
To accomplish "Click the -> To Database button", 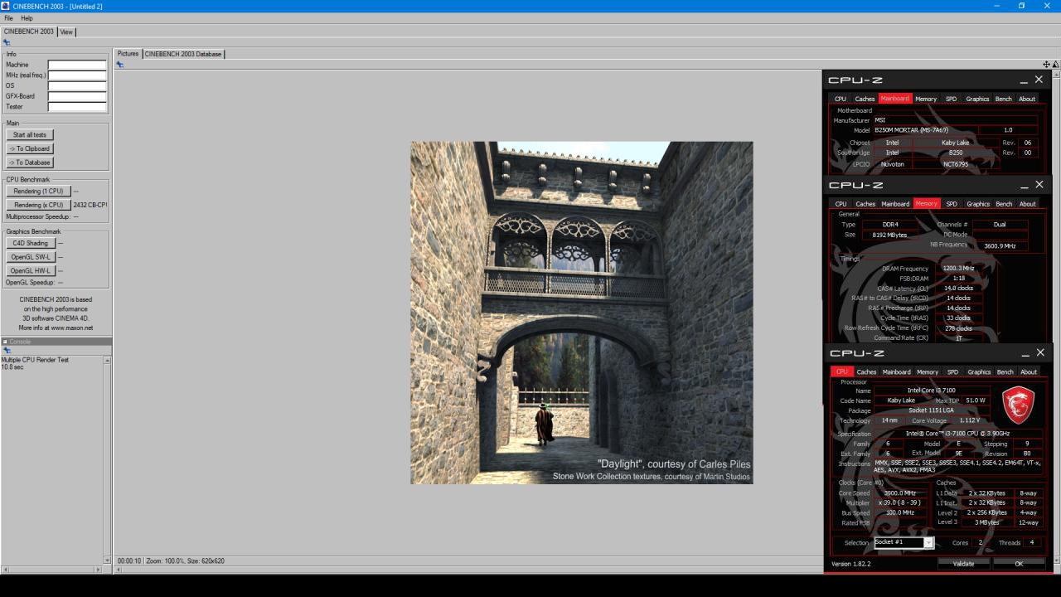I will 30,163.
